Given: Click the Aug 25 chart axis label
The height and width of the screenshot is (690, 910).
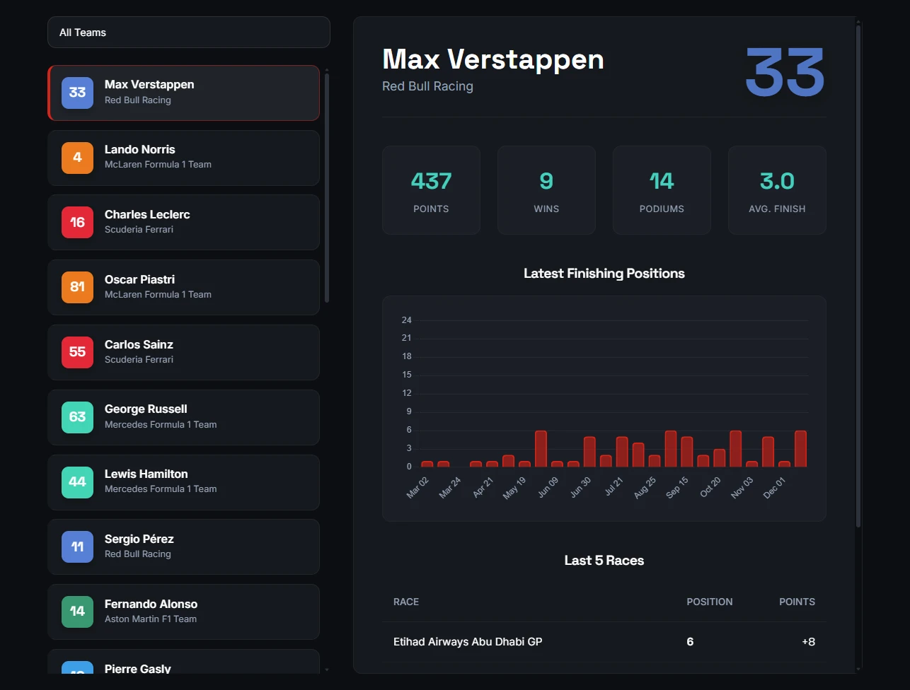Looking at the screenshot, I should coord(645,488).
